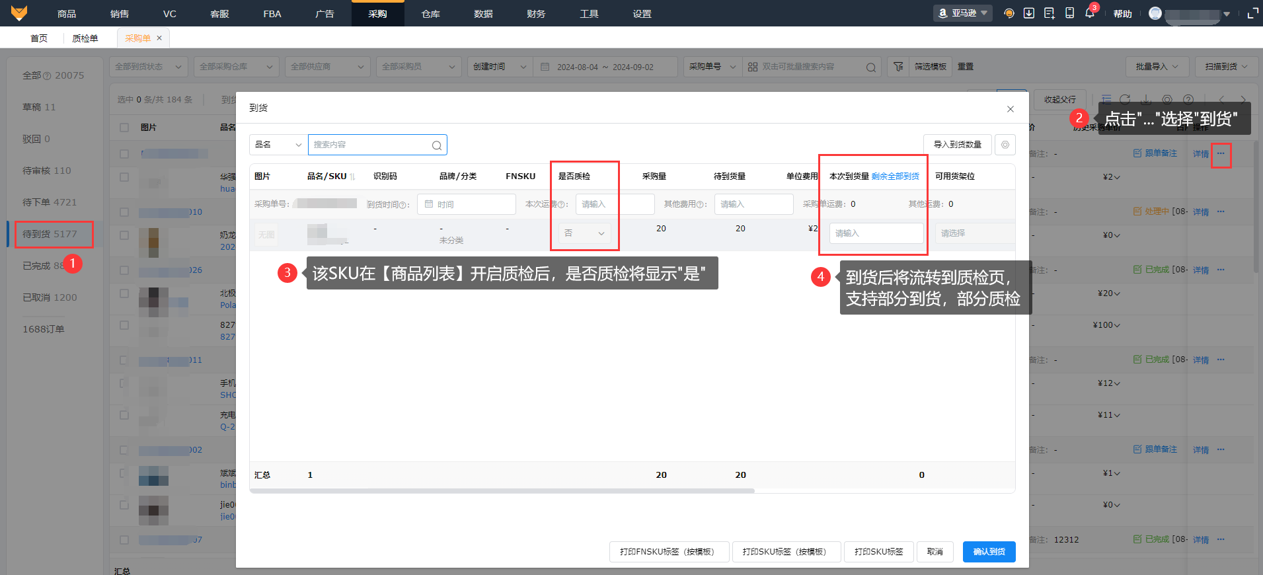Image resolution: width=1263 pixels, height=575 pixels.
Task: Switch to the 质检单 tab
Action: click(x=85, y=38)
